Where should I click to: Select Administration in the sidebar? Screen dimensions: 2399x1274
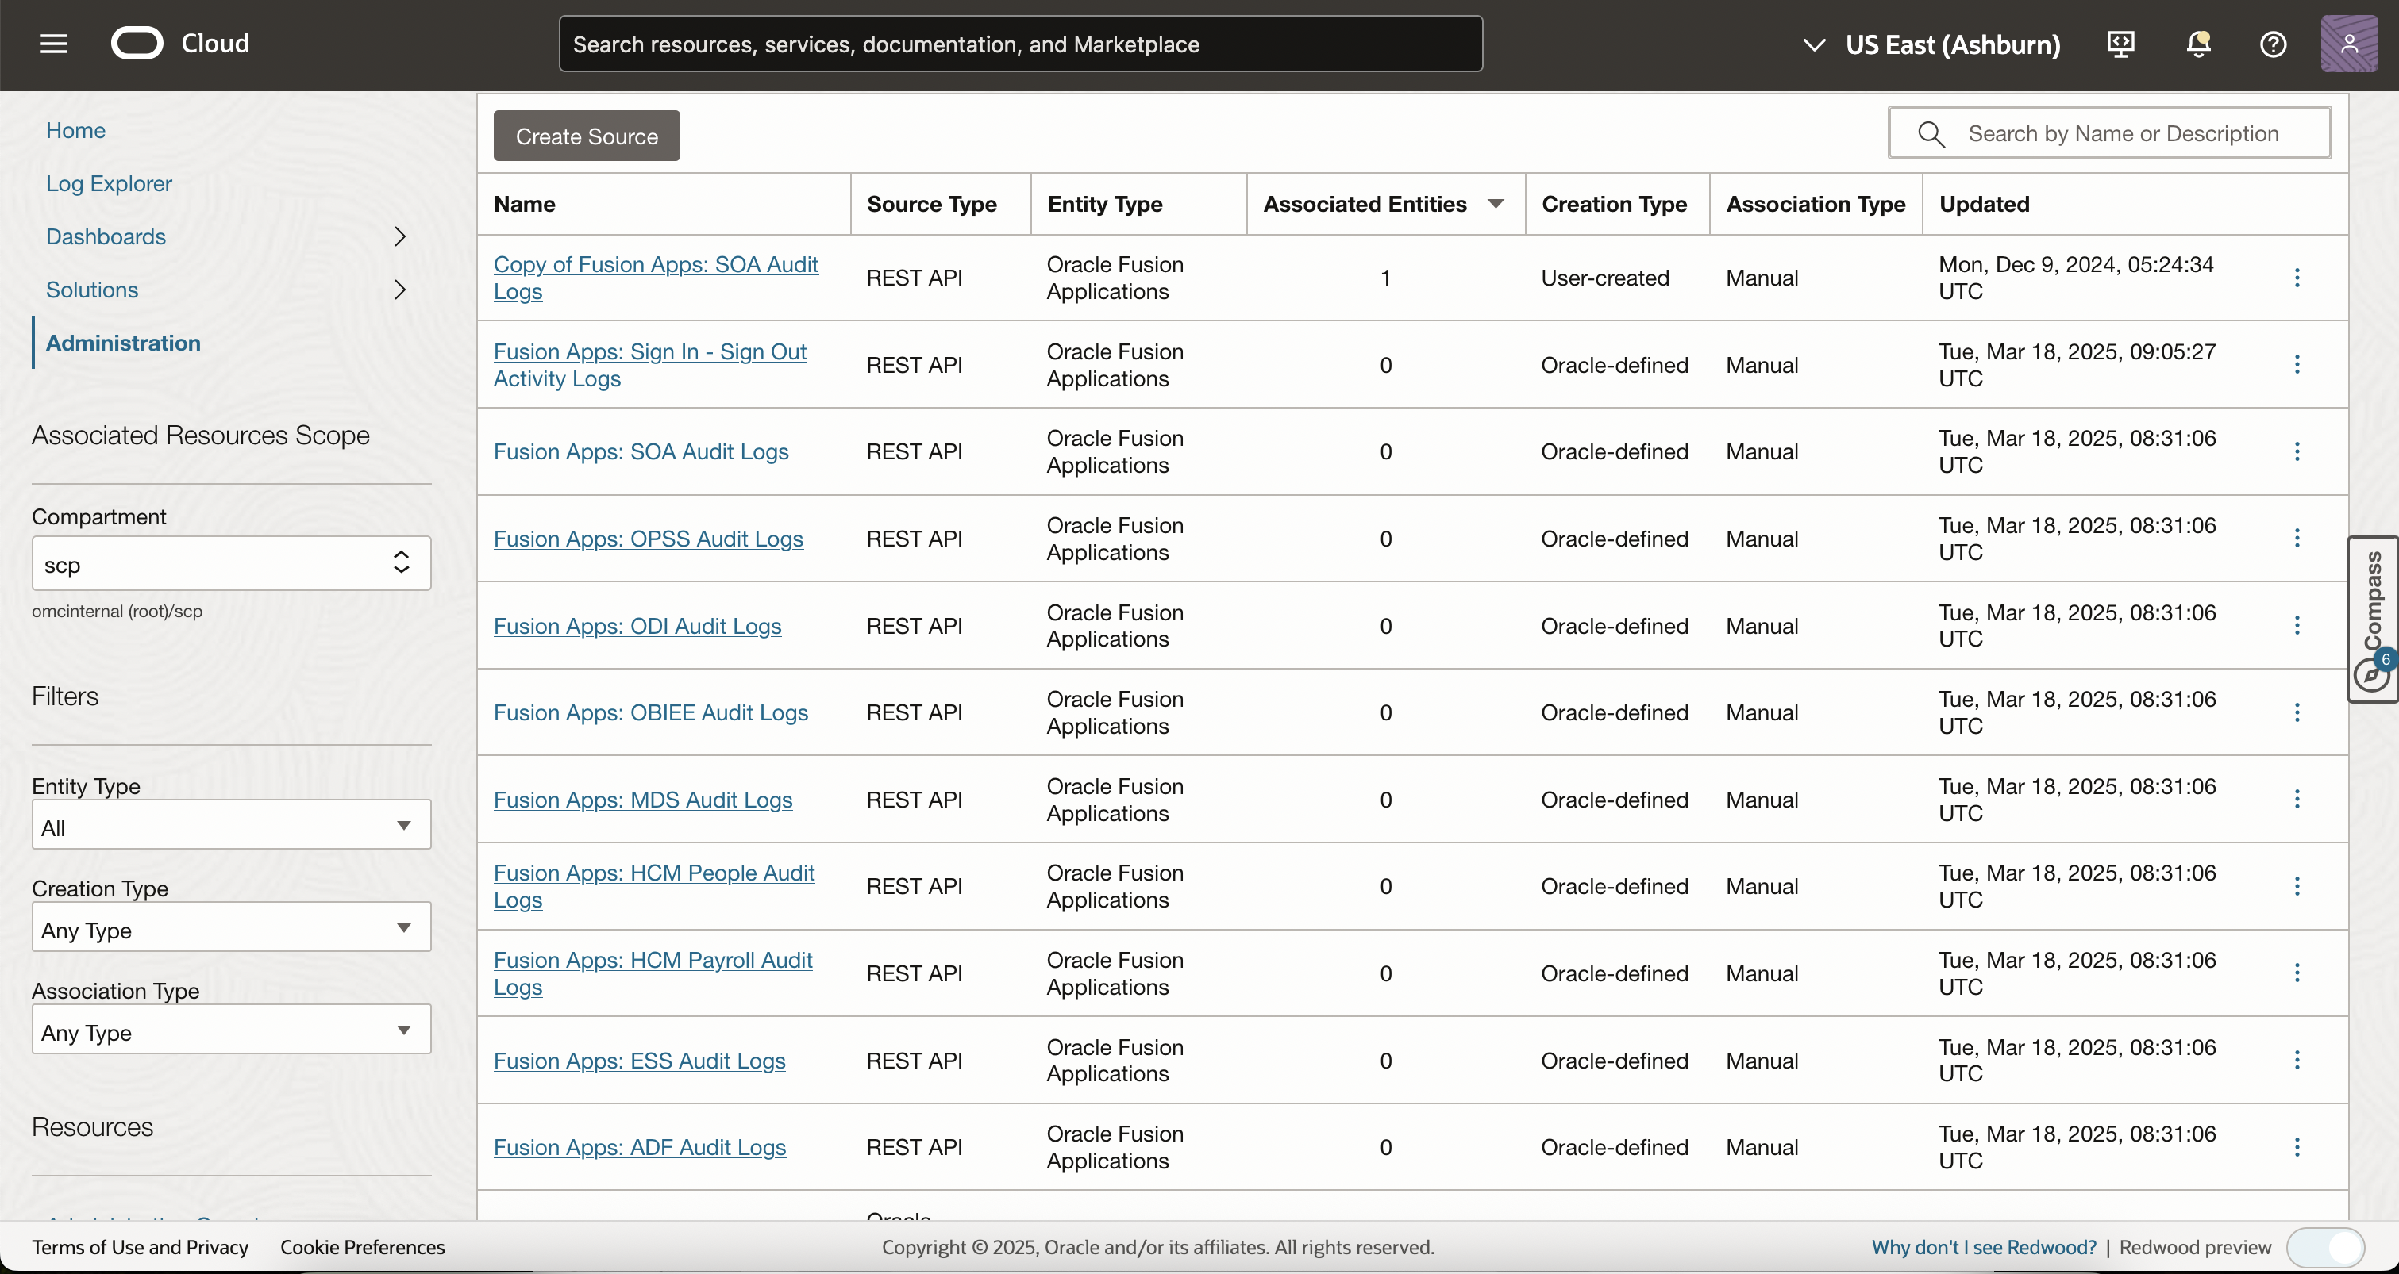123,343
